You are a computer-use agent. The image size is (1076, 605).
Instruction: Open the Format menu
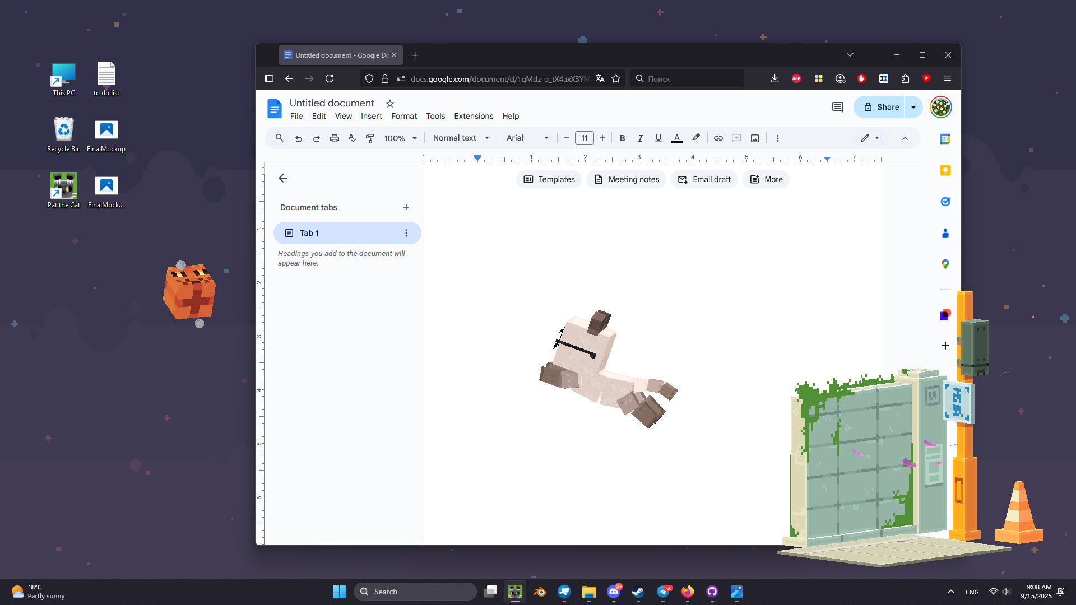[x=403, y=116]
